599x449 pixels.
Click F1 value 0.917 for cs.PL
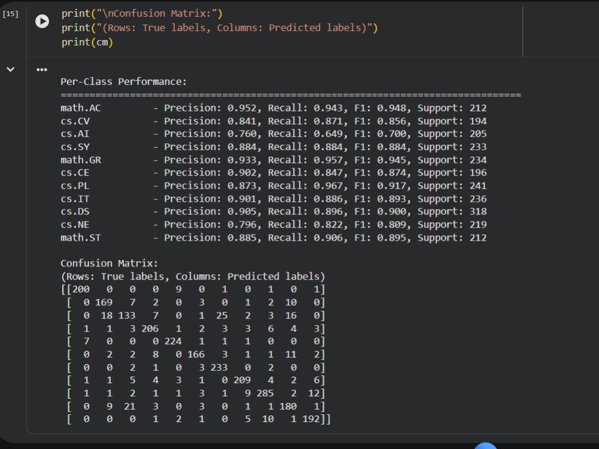[x=392, y=186]
